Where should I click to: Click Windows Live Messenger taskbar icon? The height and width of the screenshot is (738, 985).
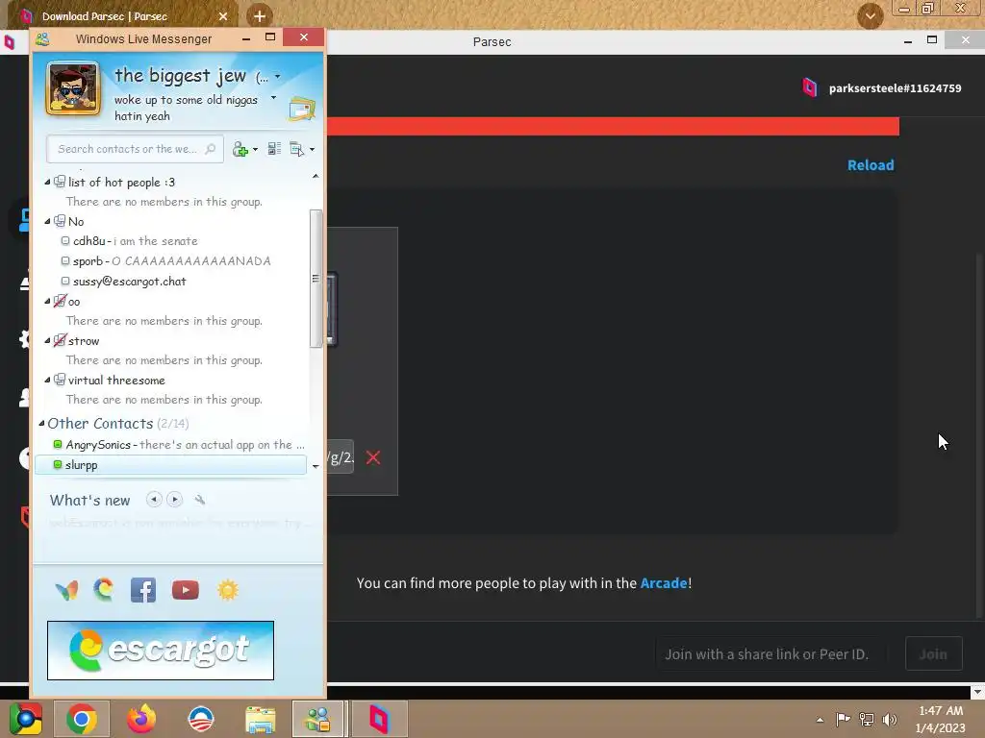click(317, 719)
